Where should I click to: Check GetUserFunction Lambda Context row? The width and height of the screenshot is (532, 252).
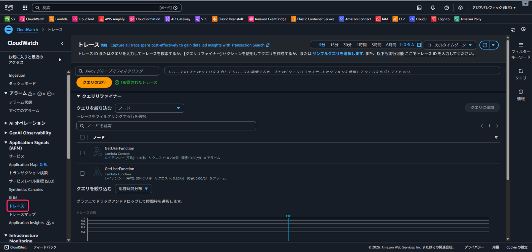(x=82, y=153)
